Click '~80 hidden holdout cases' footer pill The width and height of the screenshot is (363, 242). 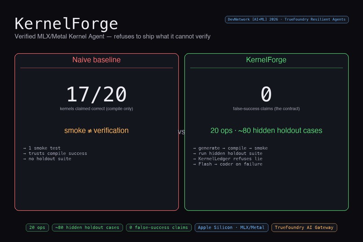tap(87, 228)
